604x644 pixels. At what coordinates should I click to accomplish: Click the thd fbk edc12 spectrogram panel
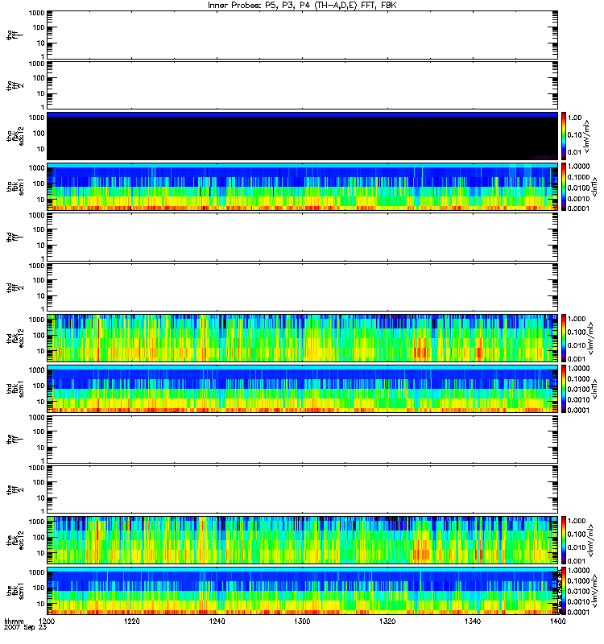point(302,338)
